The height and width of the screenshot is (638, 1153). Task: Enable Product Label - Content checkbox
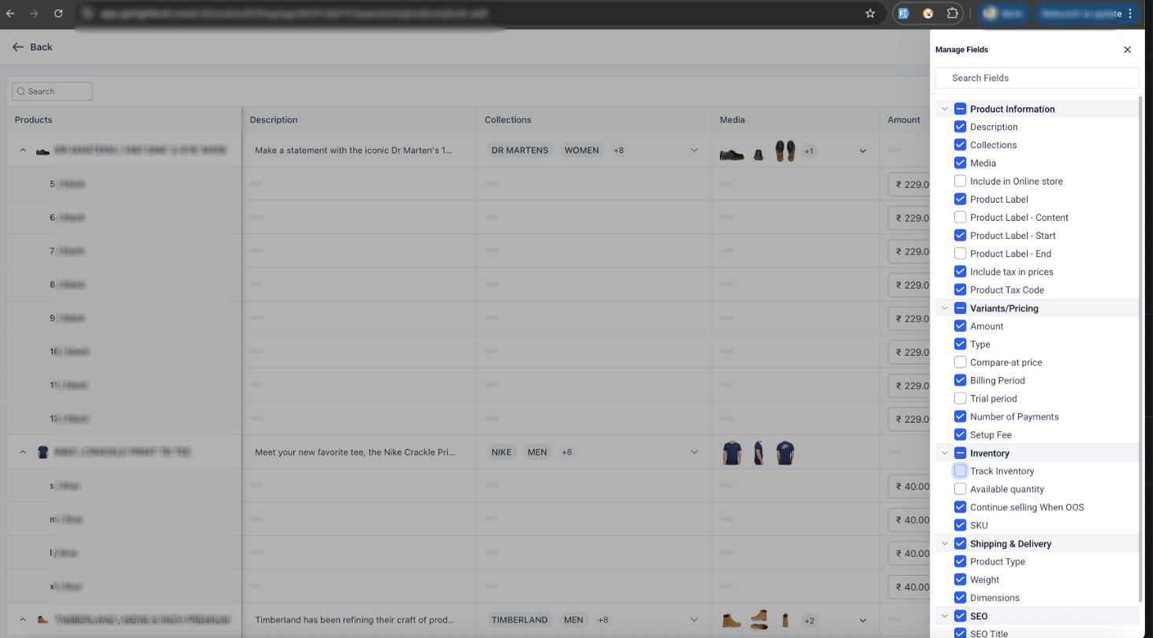(x=960, y=218)
